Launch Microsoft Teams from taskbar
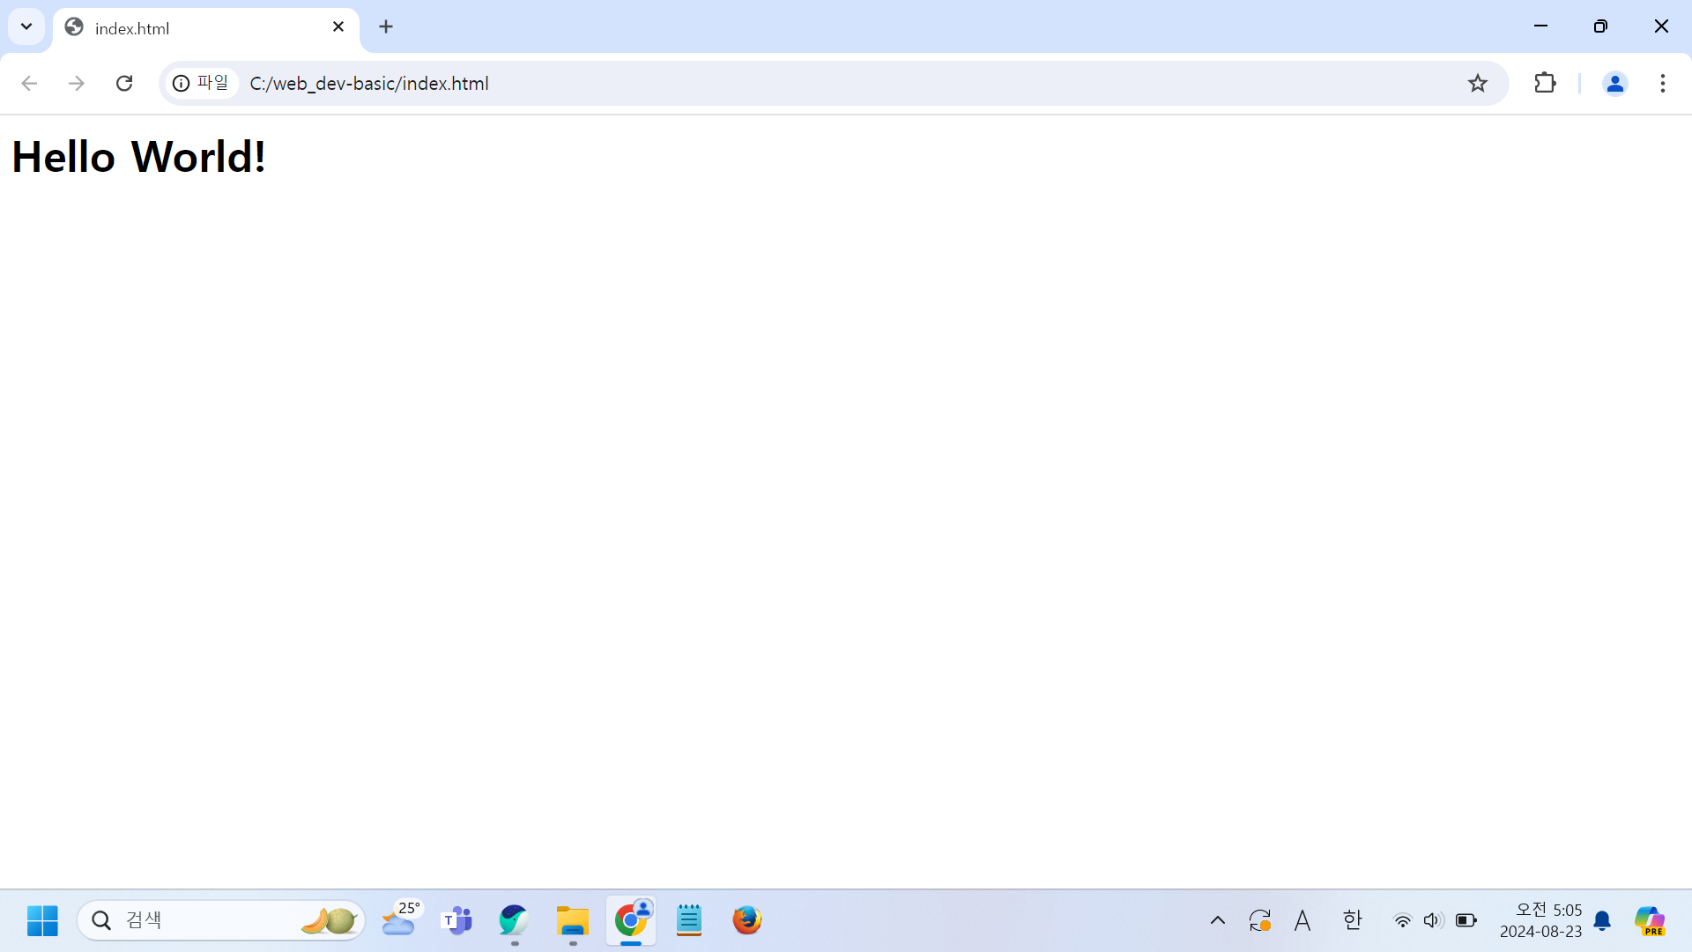The width and height of the screenshot is (1692, 952). (456, 921)
